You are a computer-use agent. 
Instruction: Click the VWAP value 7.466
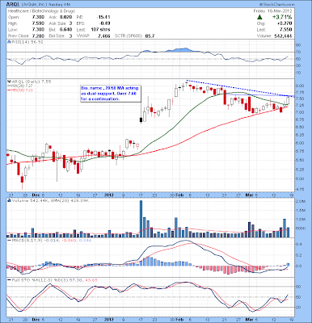point(104,36)
